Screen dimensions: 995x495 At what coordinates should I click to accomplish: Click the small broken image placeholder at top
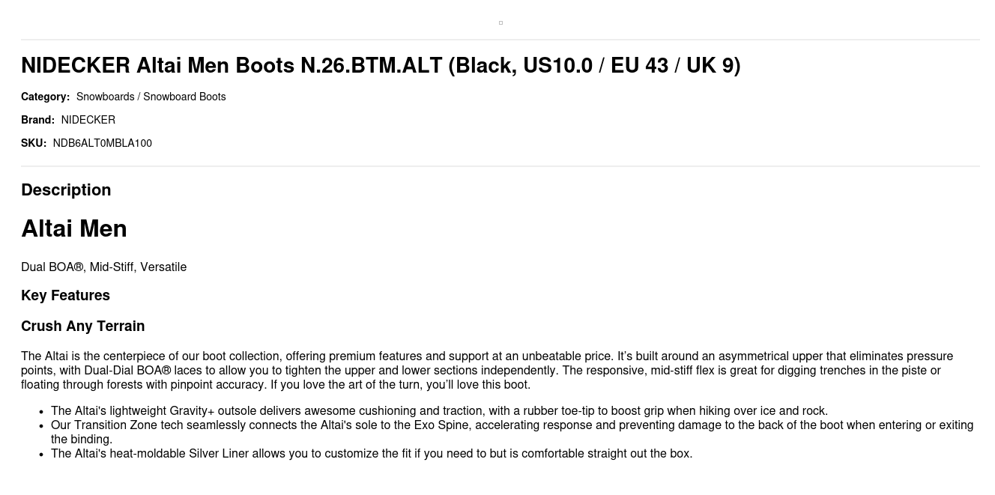[x=500, y=22]
